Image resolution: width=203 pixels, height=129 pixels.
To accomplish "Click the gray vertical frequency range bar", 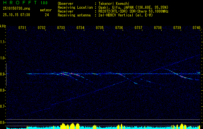I will coord(6,74).
